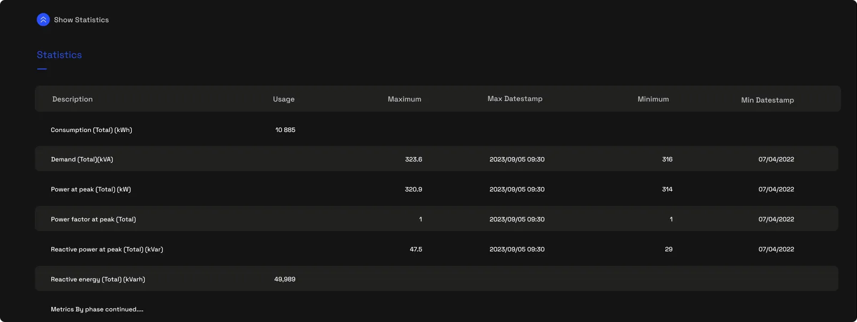857x322 pixels.
Task: Click Reactive power Max Datestamp 2023/09/05 09:30
Action: (x=517, y=249)
